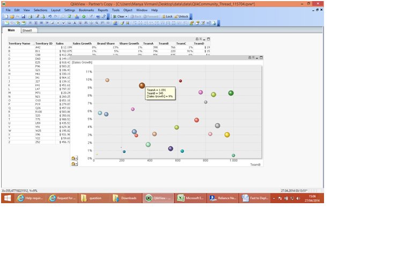
Task: Open the design toolbar options arrow
Action: tap(219, 24)
